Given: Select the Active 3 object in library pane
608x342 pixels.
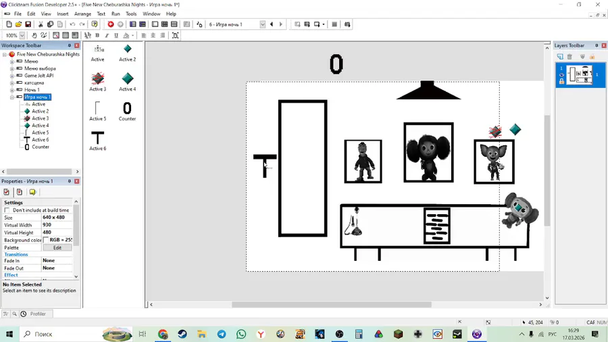Looking at the screenshot, I should point(98,82).
